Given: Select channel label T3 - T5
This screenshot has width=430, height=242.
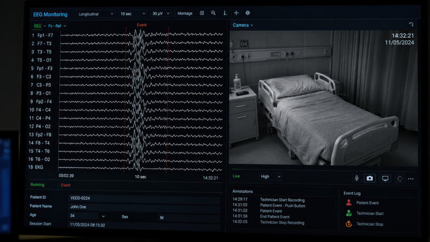Looking at the screenshot, I should coord(44,52).
